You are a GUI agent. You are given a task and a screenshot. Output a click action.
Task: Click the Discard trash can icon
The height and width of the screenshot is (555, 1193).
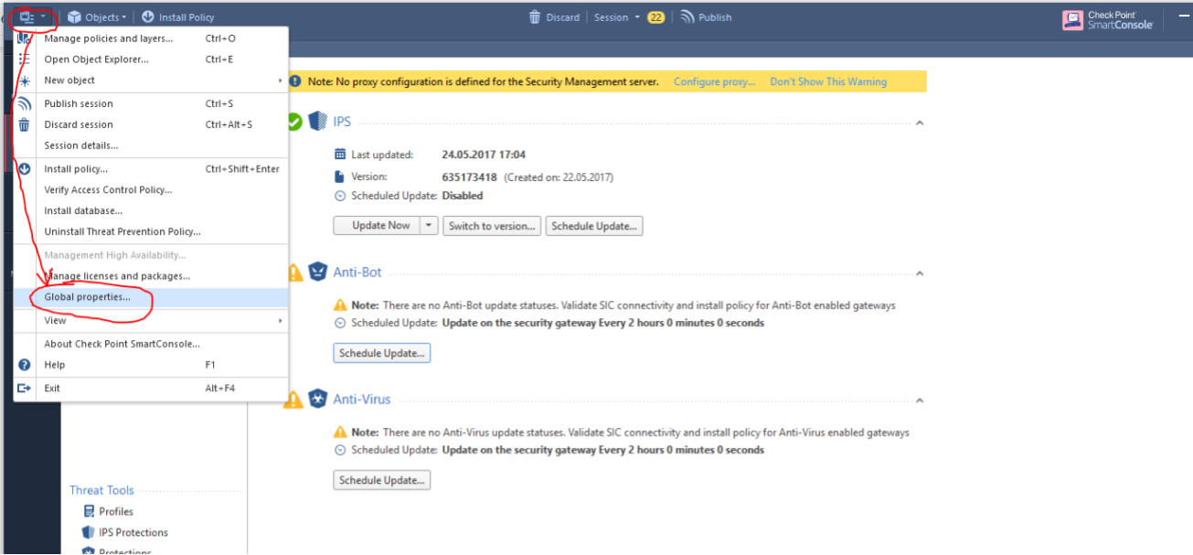tap(535, 17)
